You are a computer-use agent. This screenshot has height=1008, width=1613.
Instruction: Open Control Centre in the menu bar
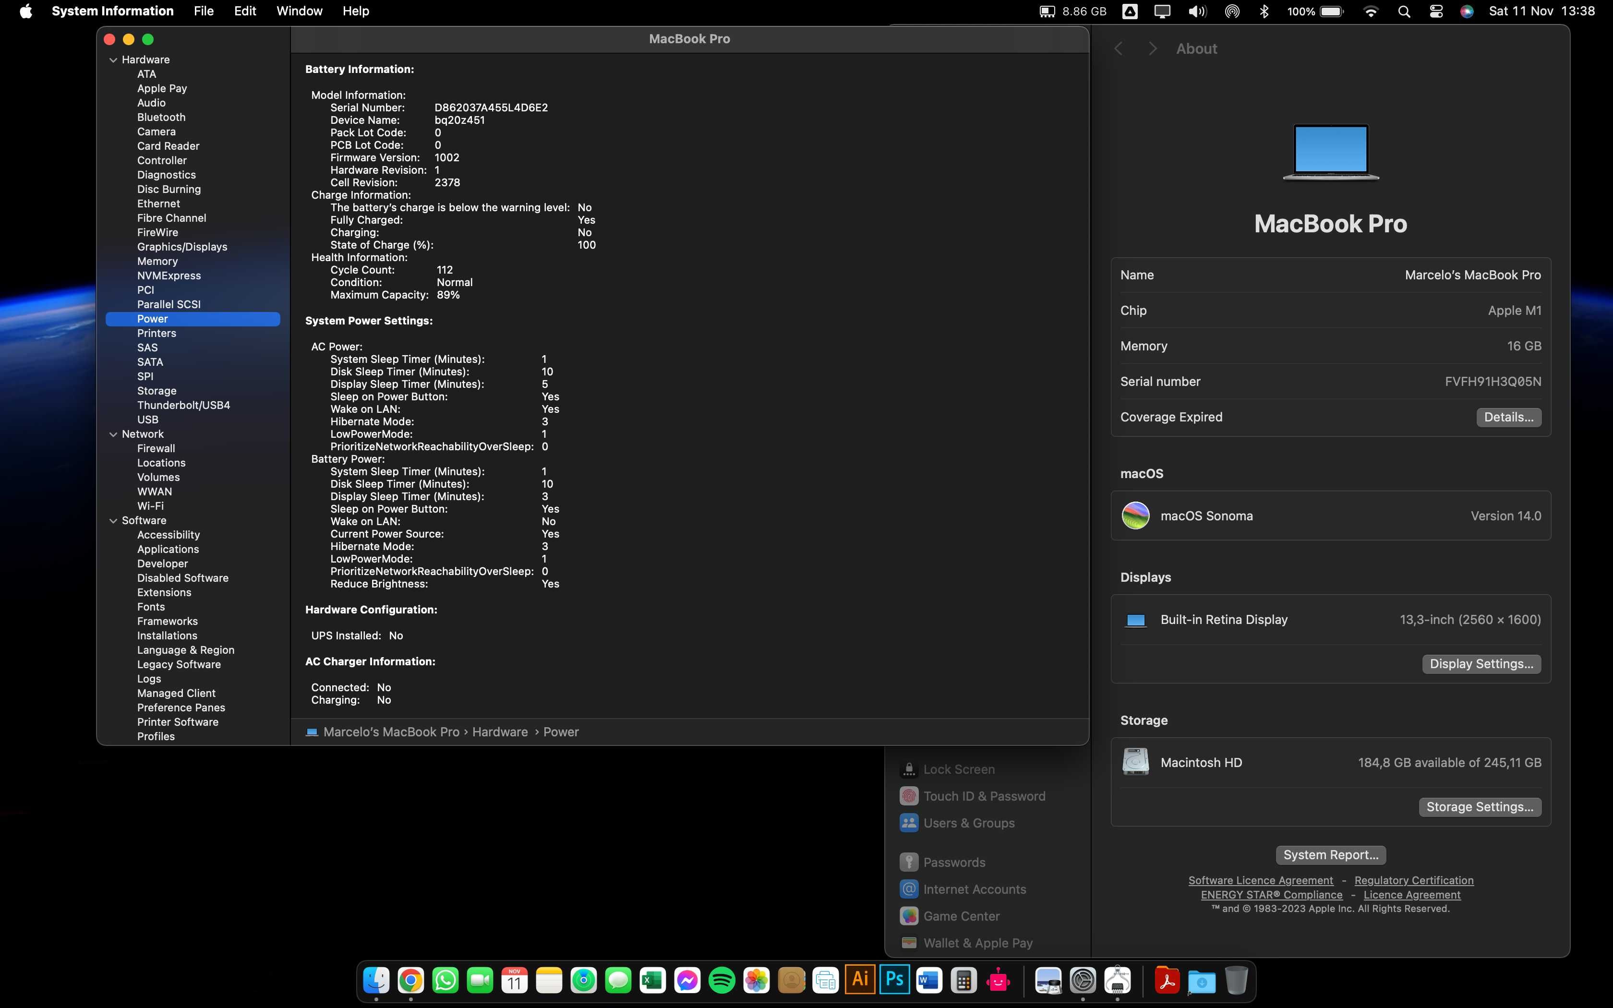tap(1436, 12)
